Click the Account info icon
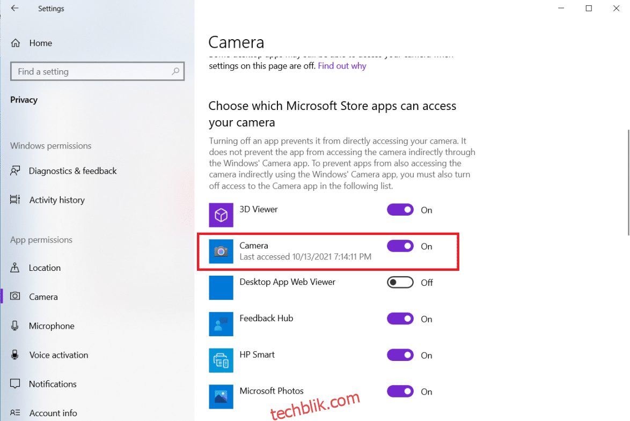 click(x=15, y=412)
